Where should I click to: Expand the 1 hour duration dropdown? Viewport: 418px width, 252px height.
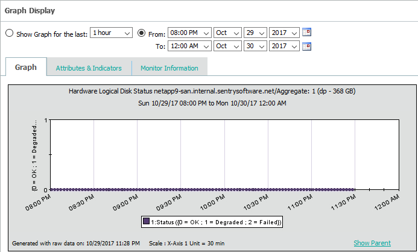coord(111,33)
